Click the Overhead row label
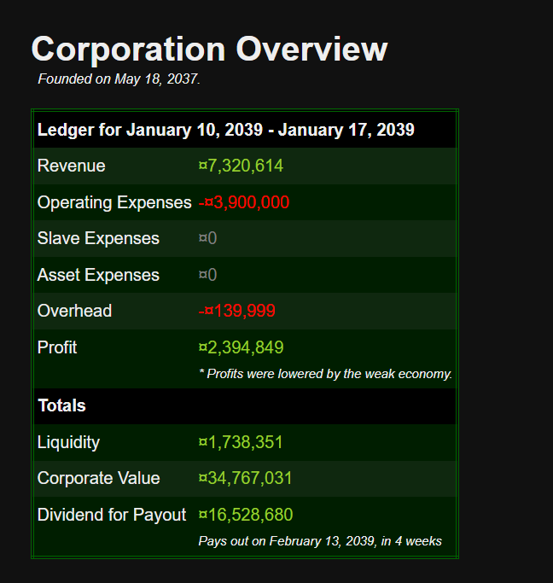Image resolution: width=553 pixels, height=583 pixels. (x=74, y=311)
